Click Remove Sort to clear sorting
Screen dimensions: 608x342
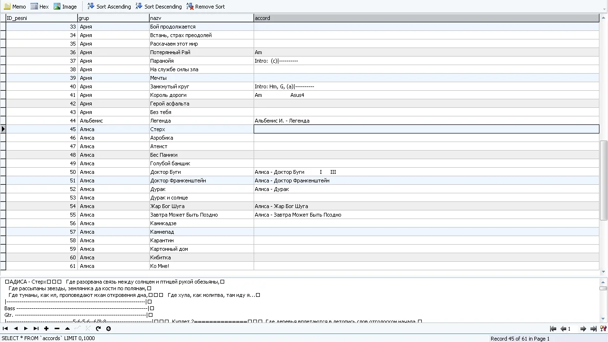[x=205, y=6]
